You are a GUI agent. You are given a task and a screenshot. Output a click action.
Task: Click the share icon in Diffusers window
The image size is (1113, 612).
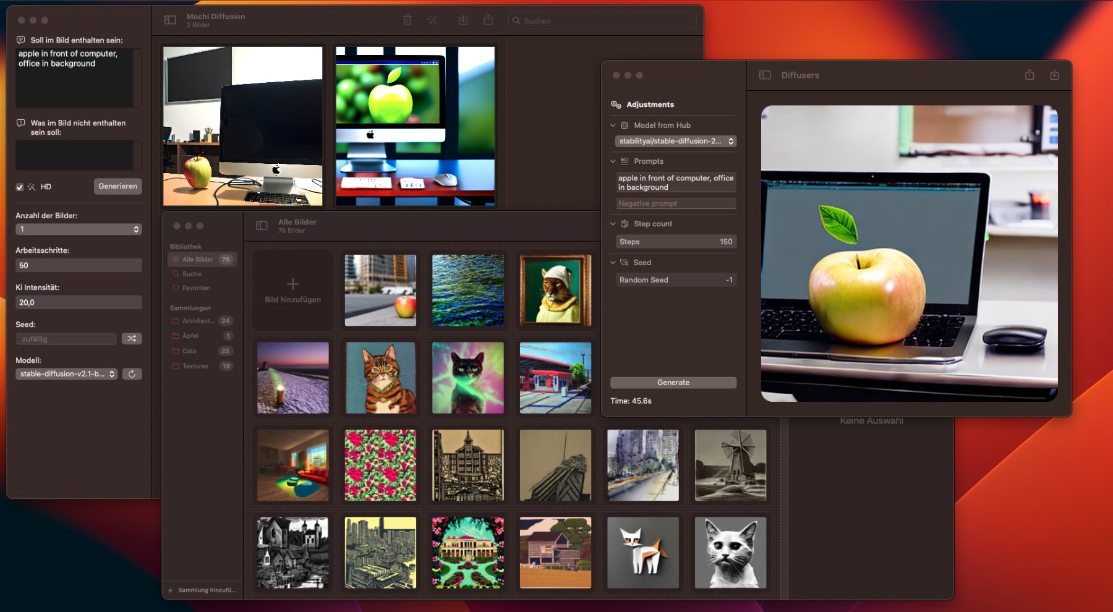[x=1030, y=75]
